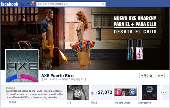Expand more apps with the 5 dropdown
Image resolution: width=170 pixels, height=108 pixels.
164,92
